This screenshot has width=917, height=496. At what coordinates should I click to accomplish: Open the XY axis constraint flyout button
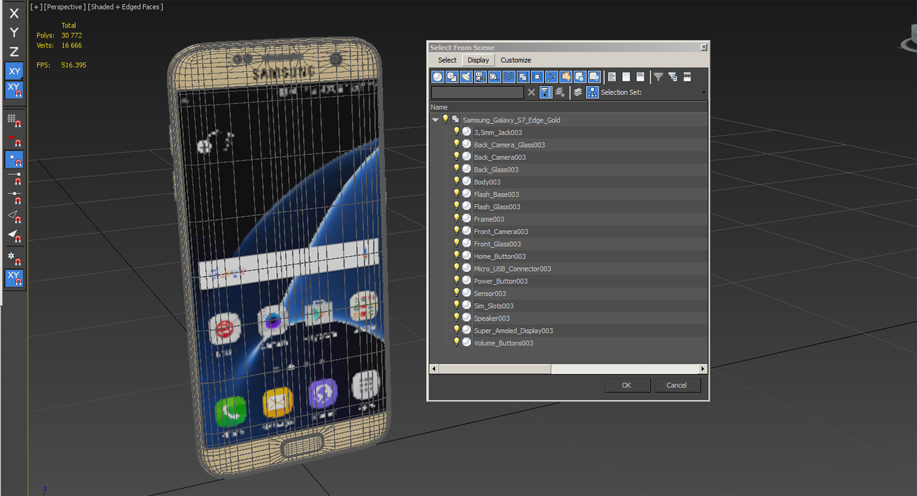click(14, 71)
